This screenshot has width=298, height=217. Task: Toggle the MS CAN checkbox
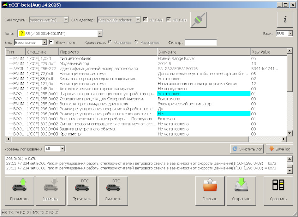(169, 20)
